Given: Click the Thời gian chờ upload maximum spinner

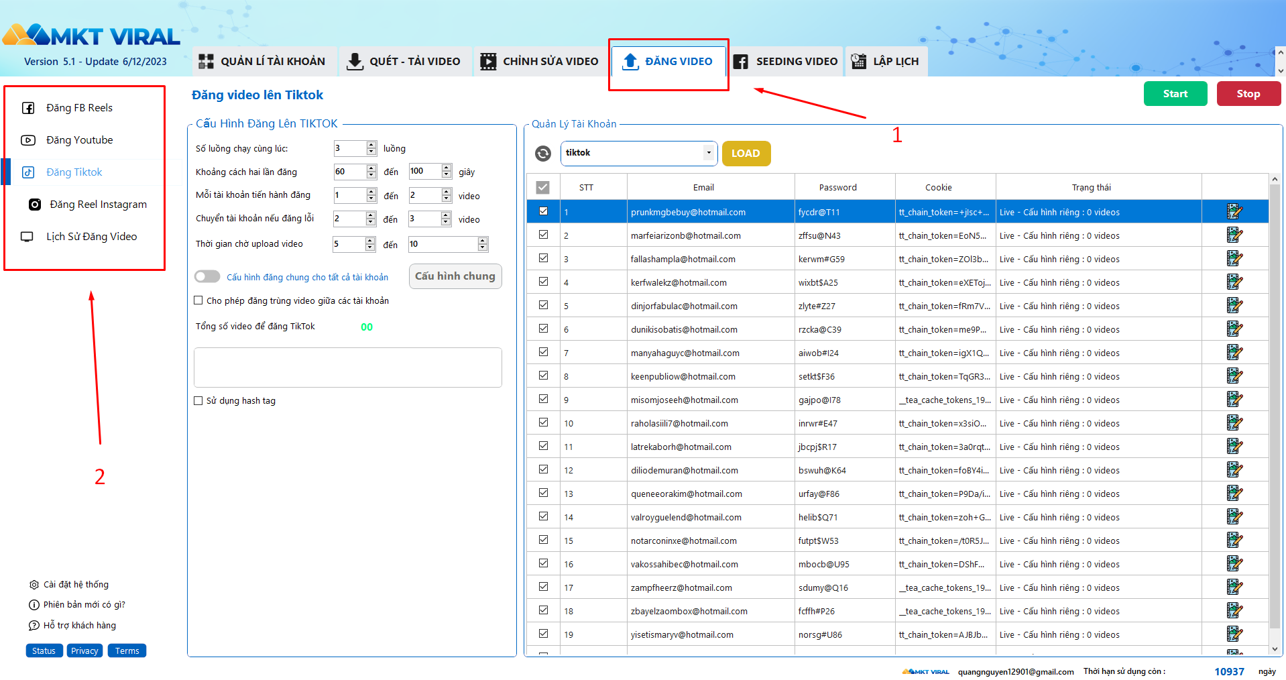Looking at the screenshot, I should [483, 244].
